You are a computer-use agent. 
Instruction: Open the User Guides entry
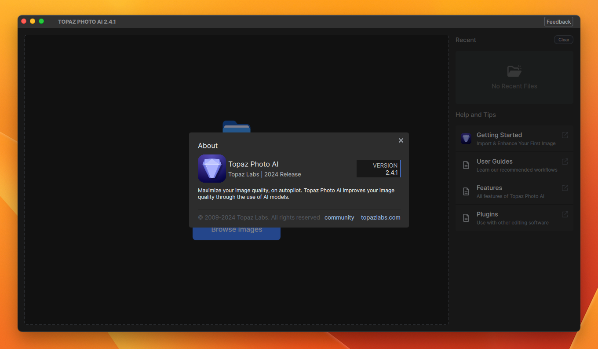[514, 165]
